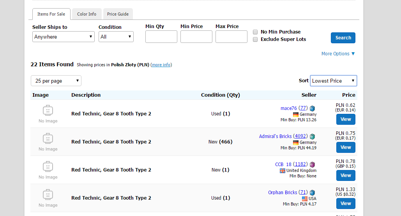
Task: Click the United Kingdom flag icon
Action: (282, 171)
